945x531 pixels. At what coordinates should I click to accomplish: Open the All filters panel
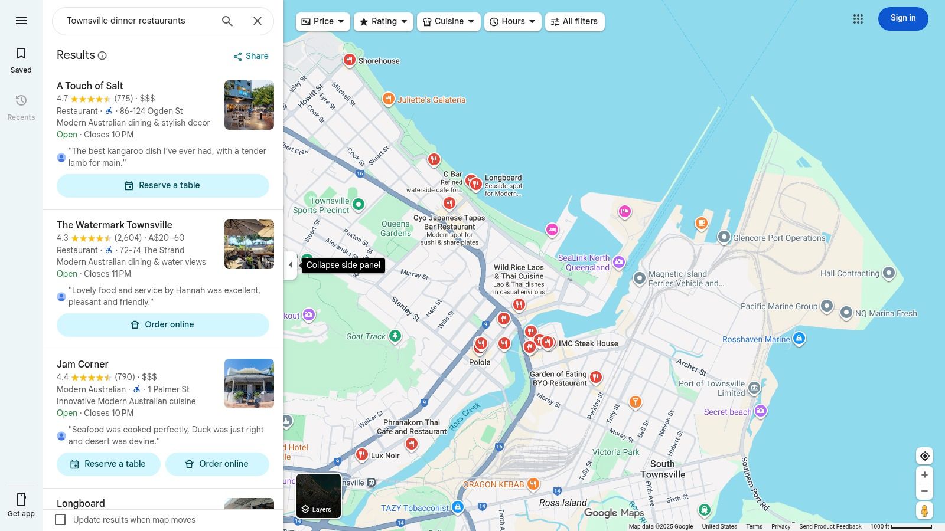[x=574, y=21]
